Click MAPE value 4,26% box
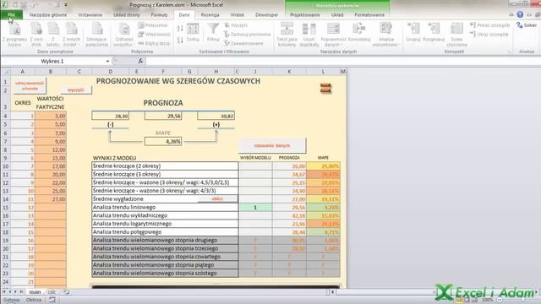 pos(163,141)
